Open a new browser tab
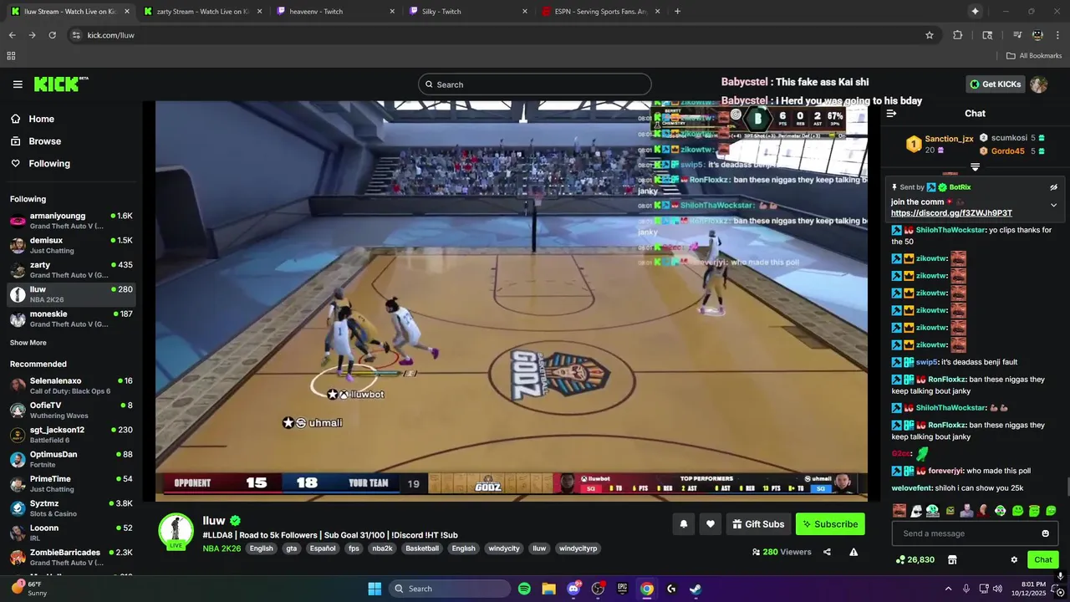This screenshot has width=1070, height=602. [677, 12]
